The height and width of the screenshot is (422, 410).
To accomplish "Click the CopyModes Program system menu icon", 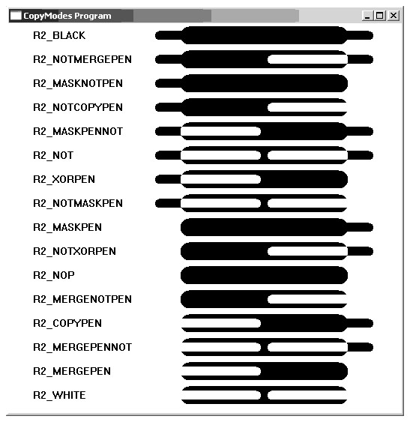I will pos(16,16).
